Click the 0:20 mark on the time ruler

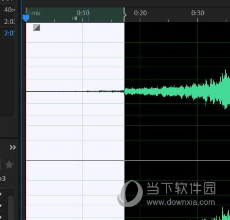pyautogui.click(x=140, y=13)
